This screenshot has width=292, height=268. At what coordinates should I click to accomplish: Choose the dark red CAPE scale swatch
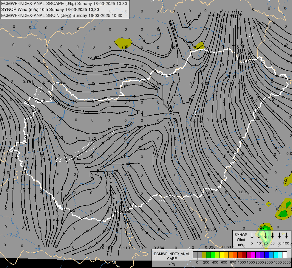coord(244,255)
